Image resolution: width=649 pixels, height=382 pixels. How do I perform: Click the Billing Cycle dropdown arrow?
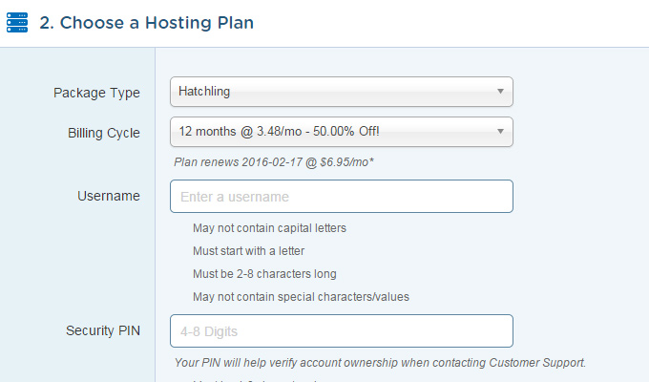[x=500, y=132]
